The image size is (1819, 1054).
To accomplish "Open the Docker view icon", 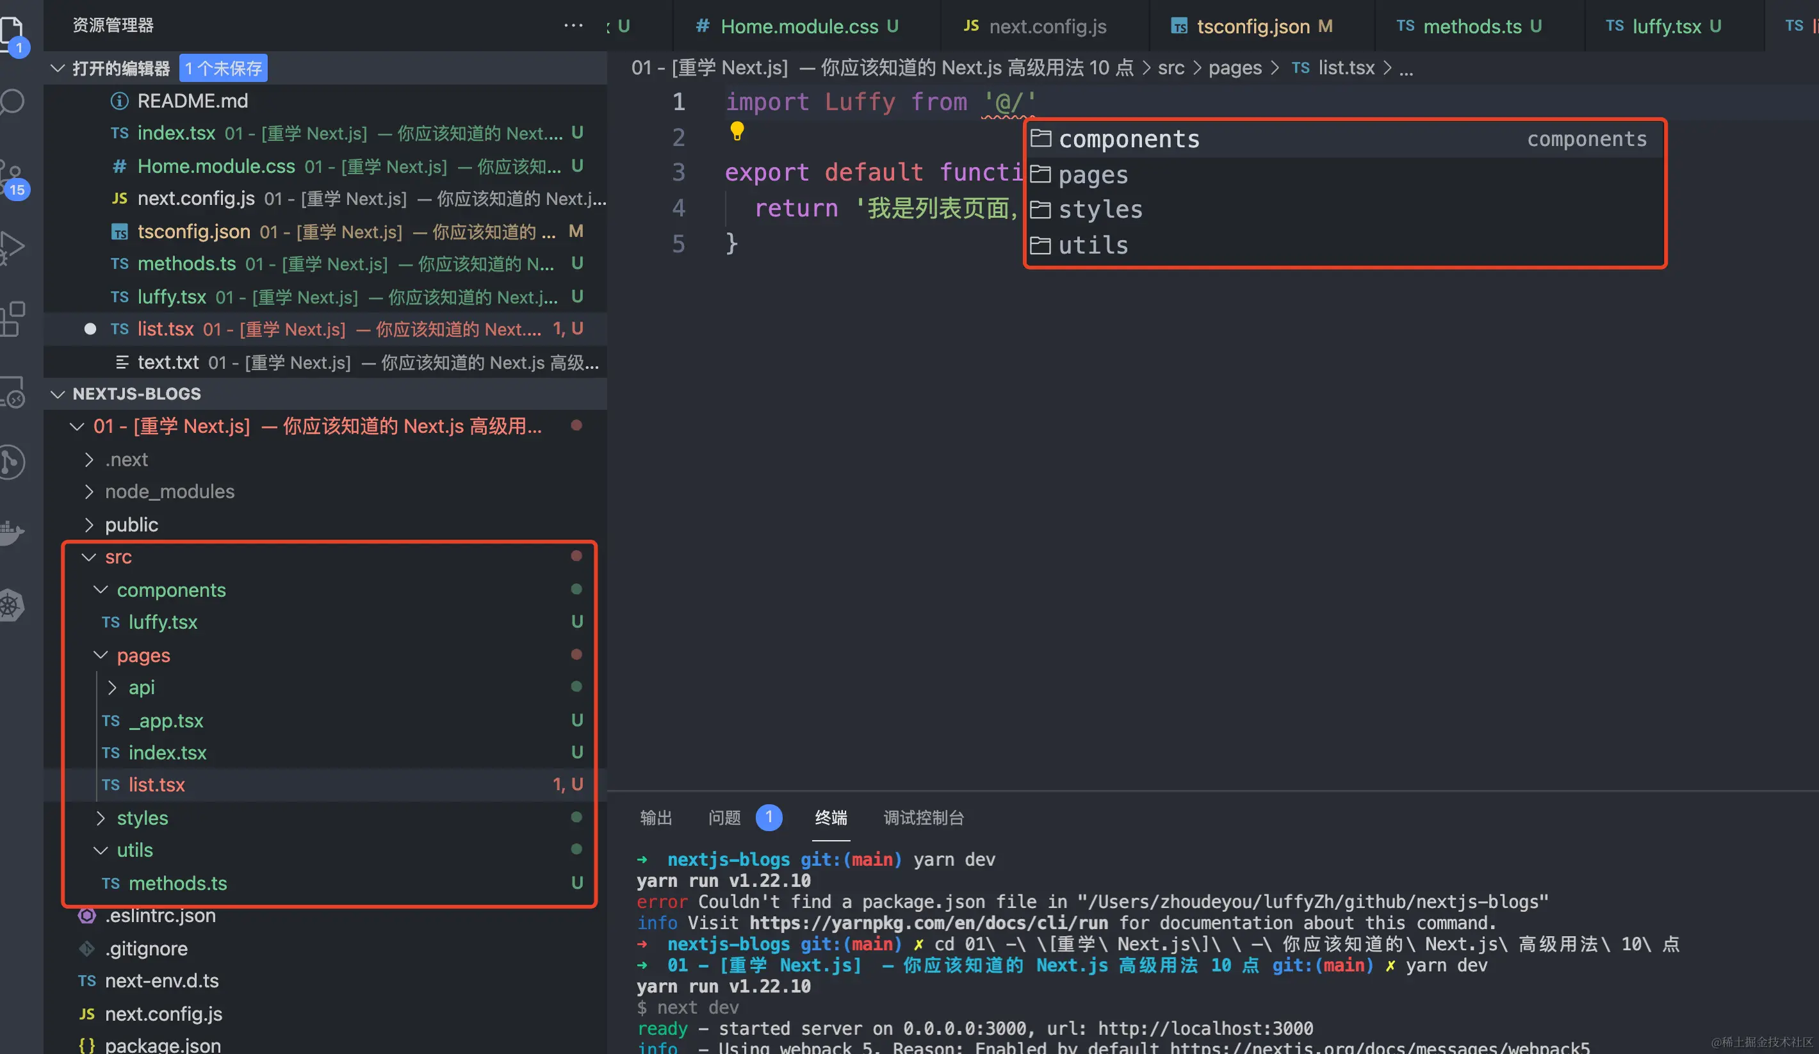I will pyautogui.click(x=12, y=533).
